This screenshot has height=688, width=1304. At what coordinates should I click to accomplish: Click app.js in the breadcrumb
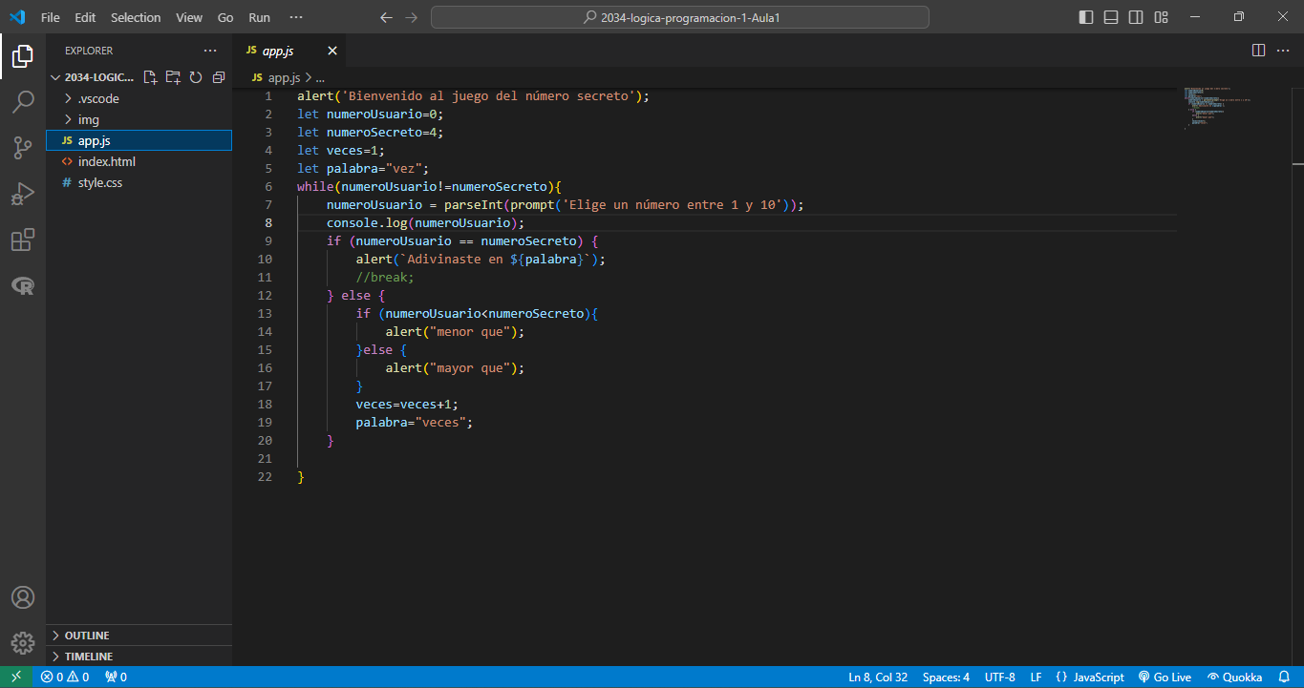pos(284,77)
